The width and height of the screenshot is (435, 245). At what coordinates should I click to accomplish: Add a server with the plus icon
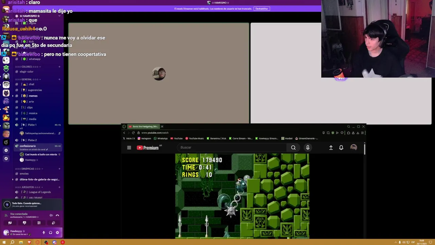point(6,150)
